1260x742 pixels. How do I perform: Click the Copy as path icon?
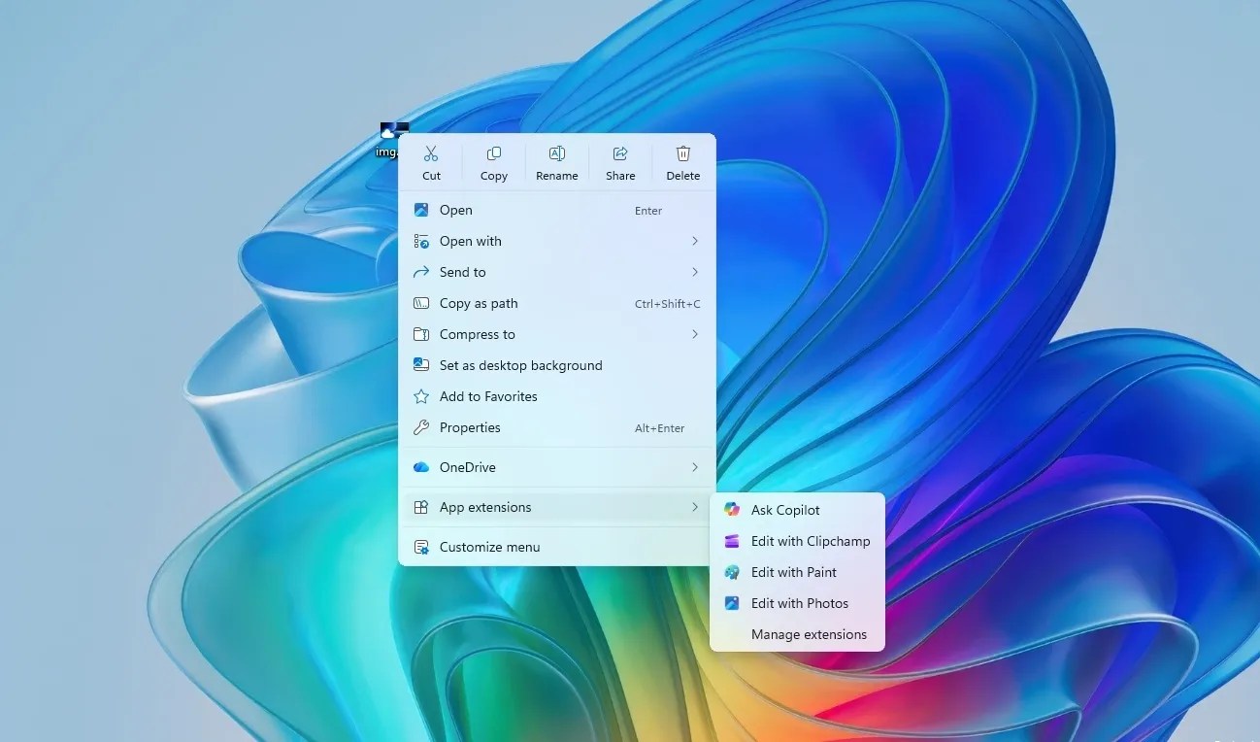coord(421,303)
